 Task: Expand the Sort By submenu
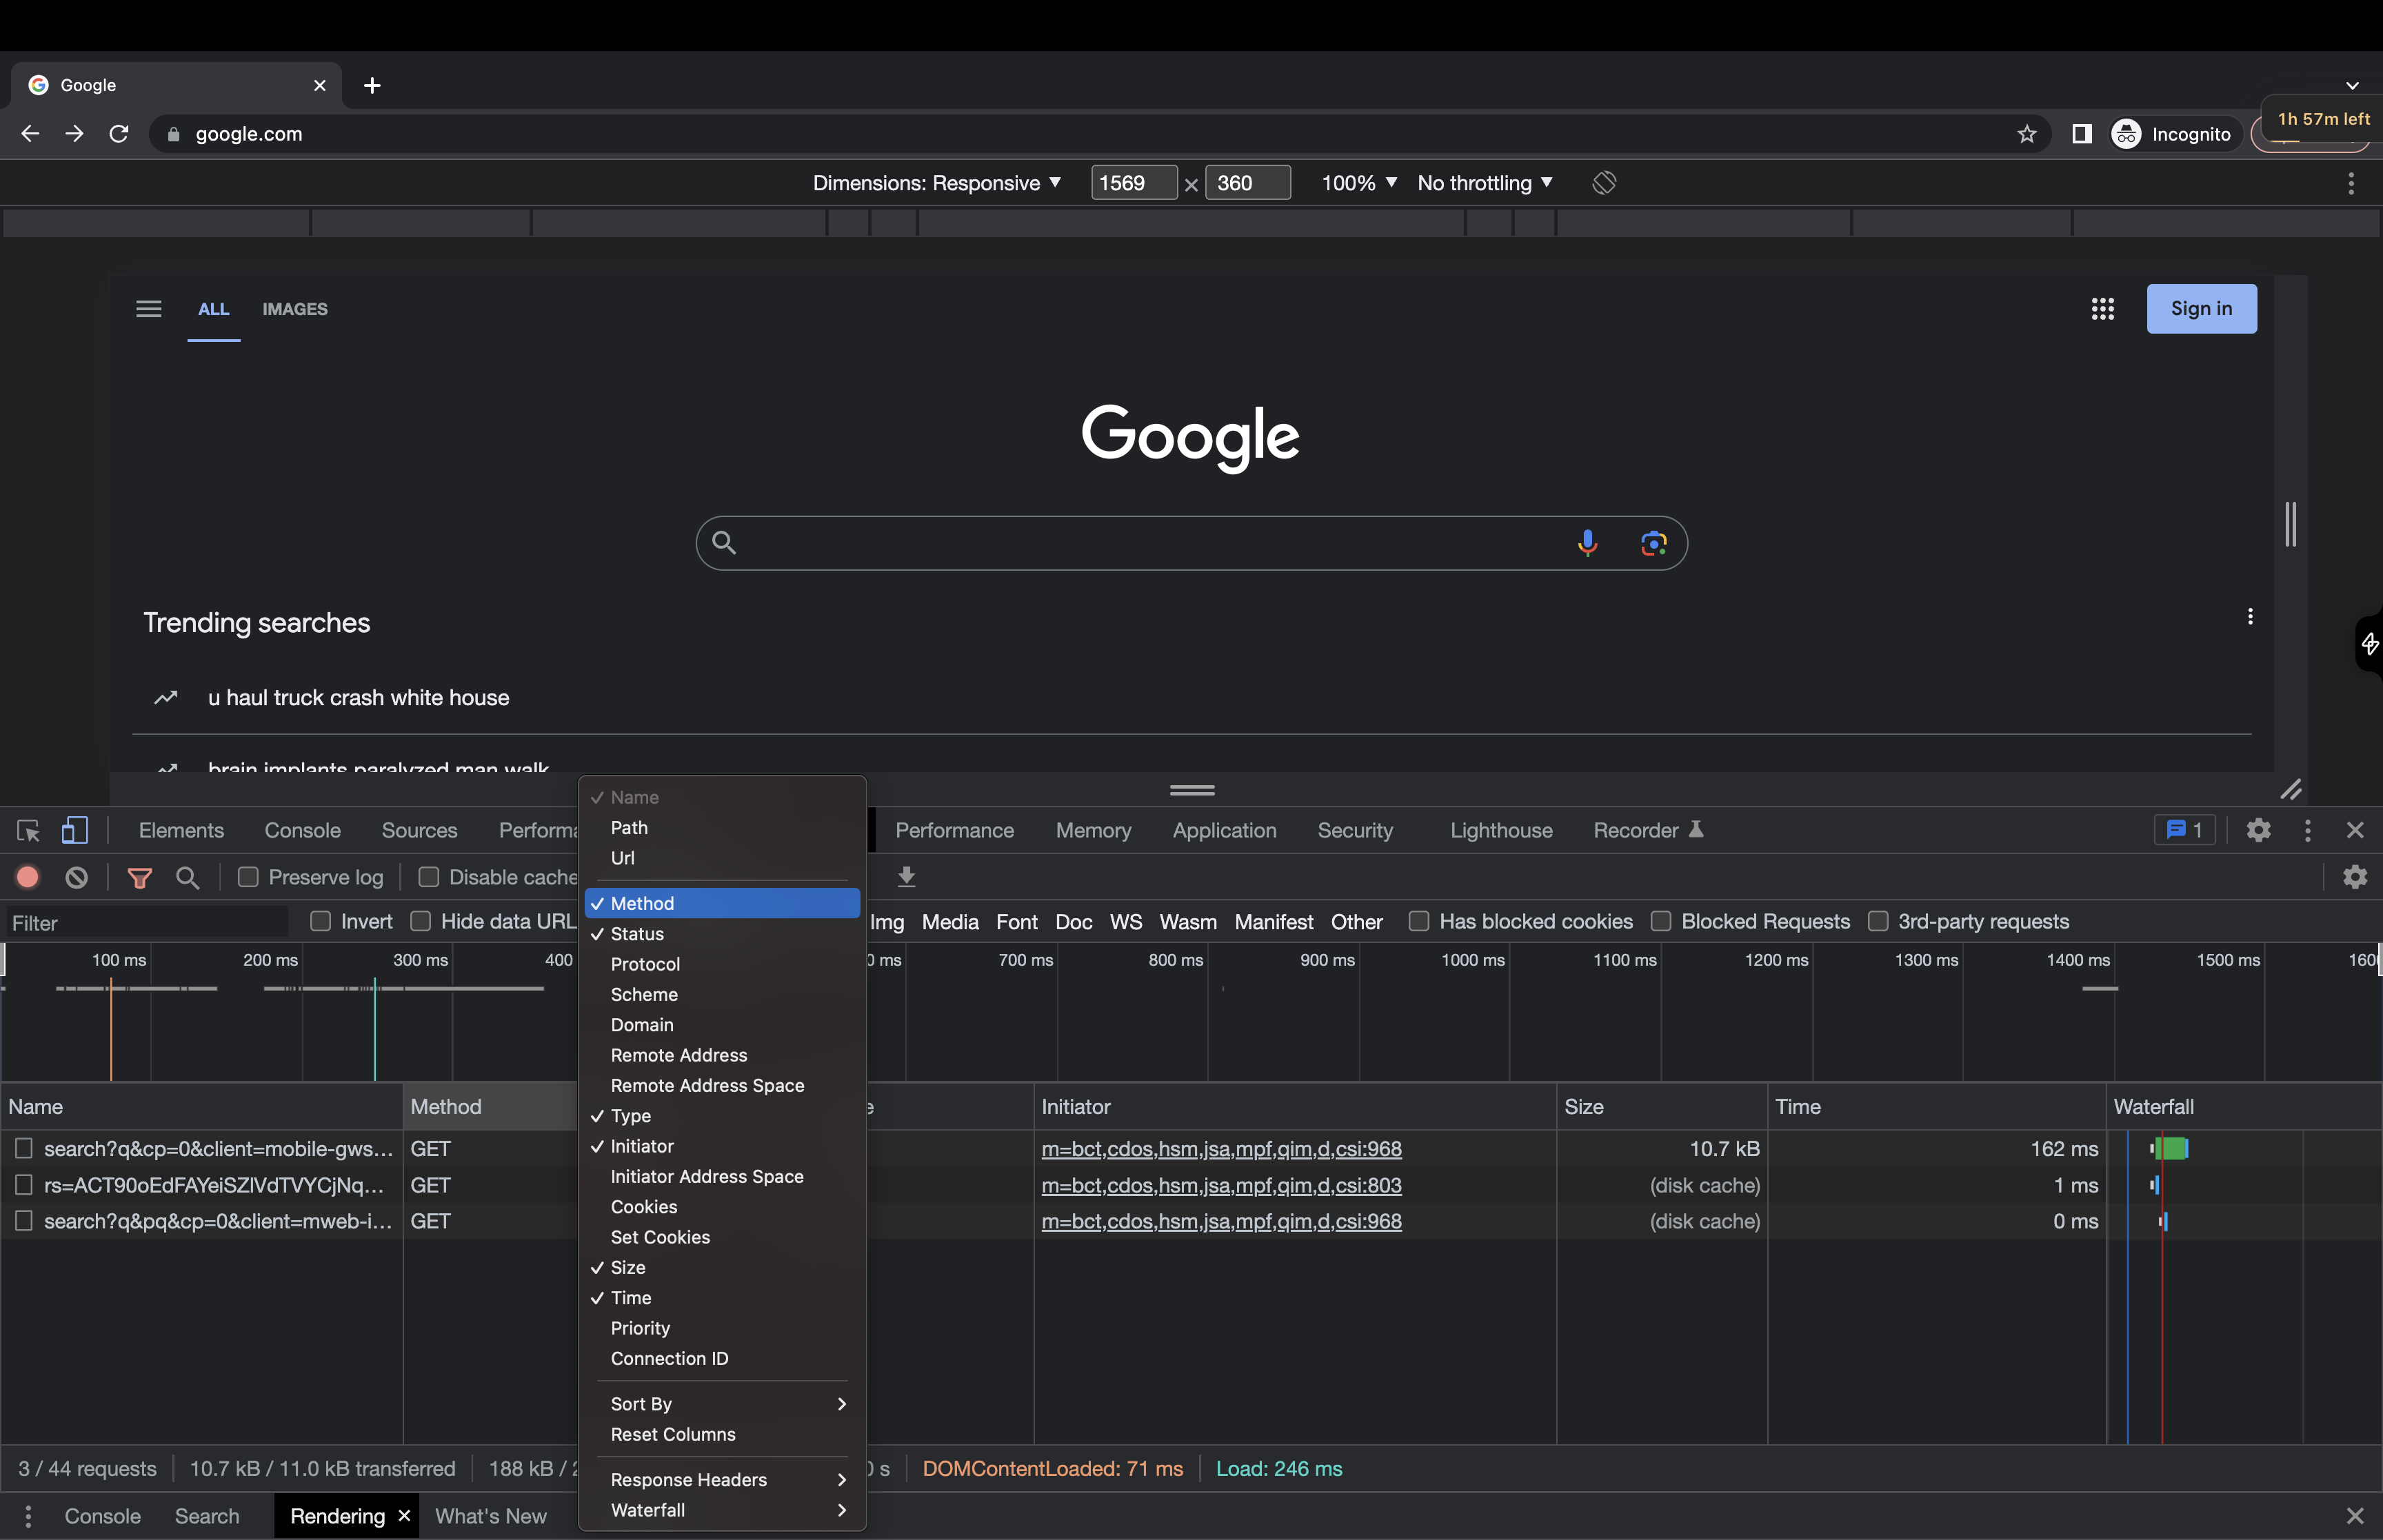click(722, 1404)
